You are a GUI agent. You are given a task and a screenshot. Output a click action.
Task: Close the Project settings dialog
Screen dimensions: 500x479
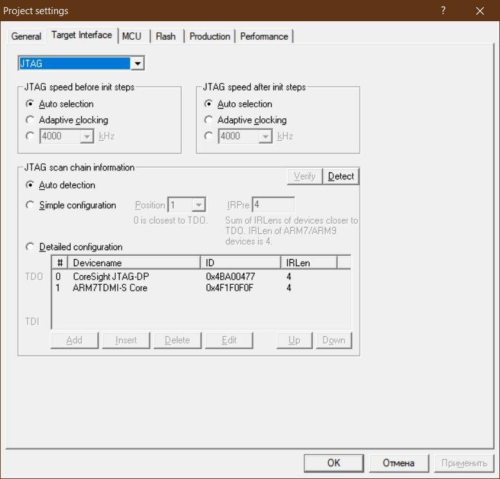[479, 11]
